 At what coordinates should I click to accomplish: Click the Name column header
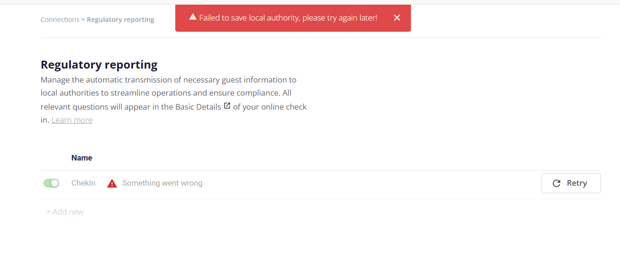pos(82,158)
